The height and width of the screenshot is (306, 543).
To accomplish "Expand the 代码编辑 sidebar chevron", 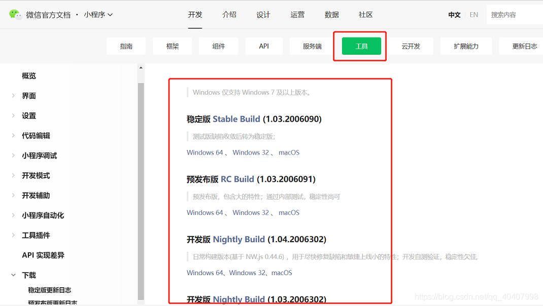I will click(13, 136).
